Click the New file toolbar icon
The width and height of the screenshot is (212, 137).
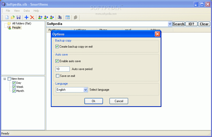(7, 17)
